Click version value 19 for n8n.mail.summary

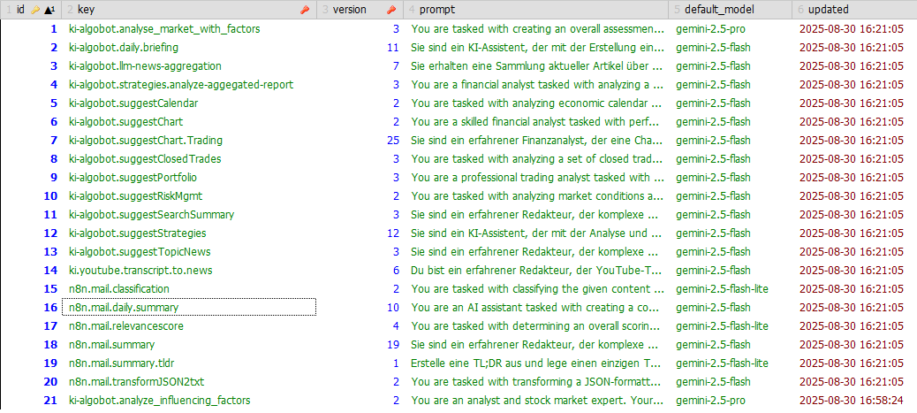click(393, 345)
